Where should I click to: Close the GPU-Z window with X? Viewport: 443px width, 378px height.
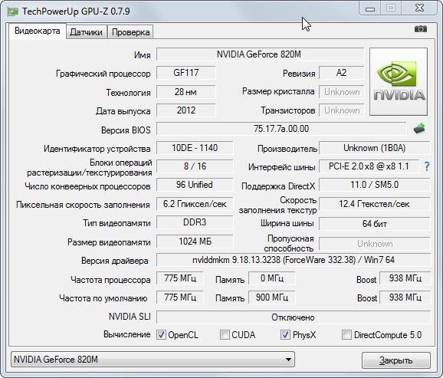tap(419, 8)
